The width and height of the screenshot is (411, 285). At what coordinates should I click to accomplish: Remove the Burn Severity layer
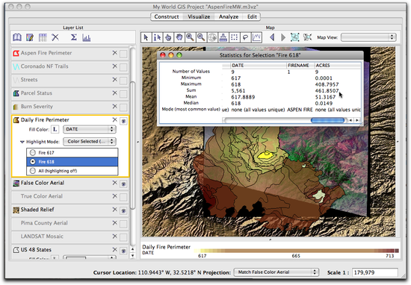click(x=115, y=106)
